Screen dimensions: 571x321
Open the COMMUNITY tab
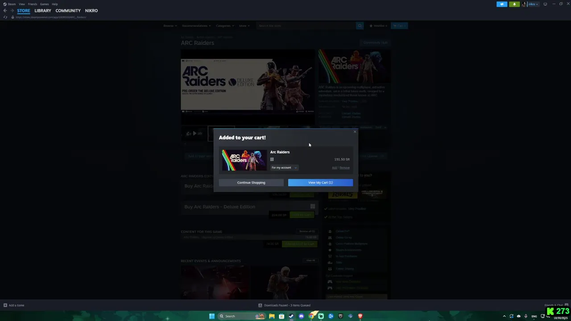pyautogui.click(x=68, y=11)
